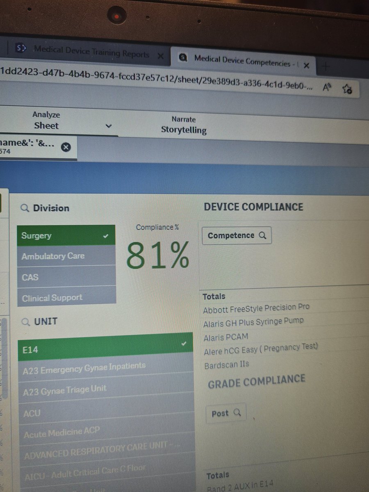Click Totals row in device table
Viewport: 369px width, 492px height.
tap(214, 296)
